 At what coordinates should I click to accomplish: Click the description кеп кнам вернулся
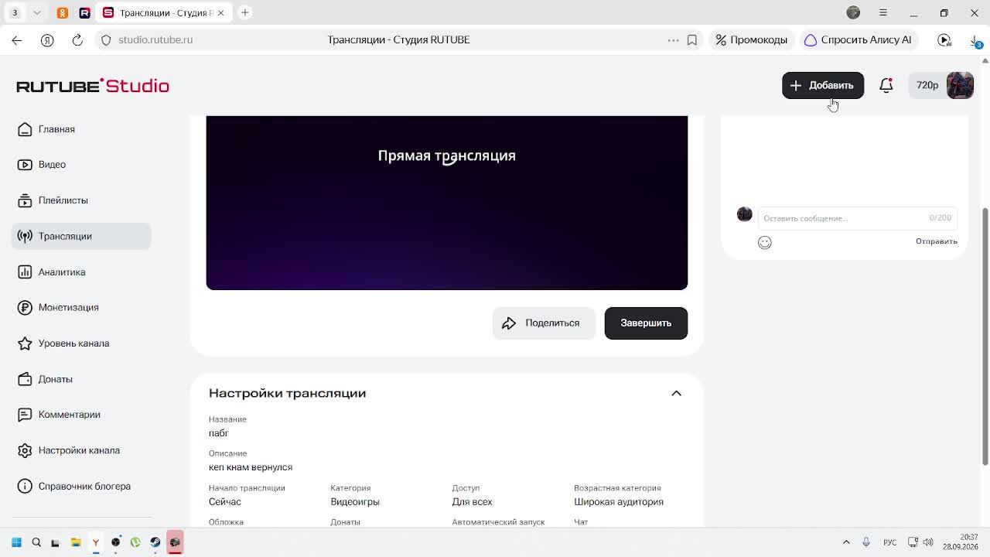tap(251, 467)
